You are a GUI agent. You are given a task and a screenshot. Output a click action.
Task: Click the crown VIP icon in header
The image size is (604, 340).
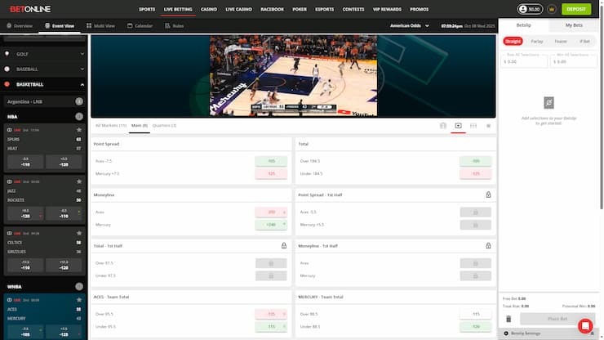553,10
